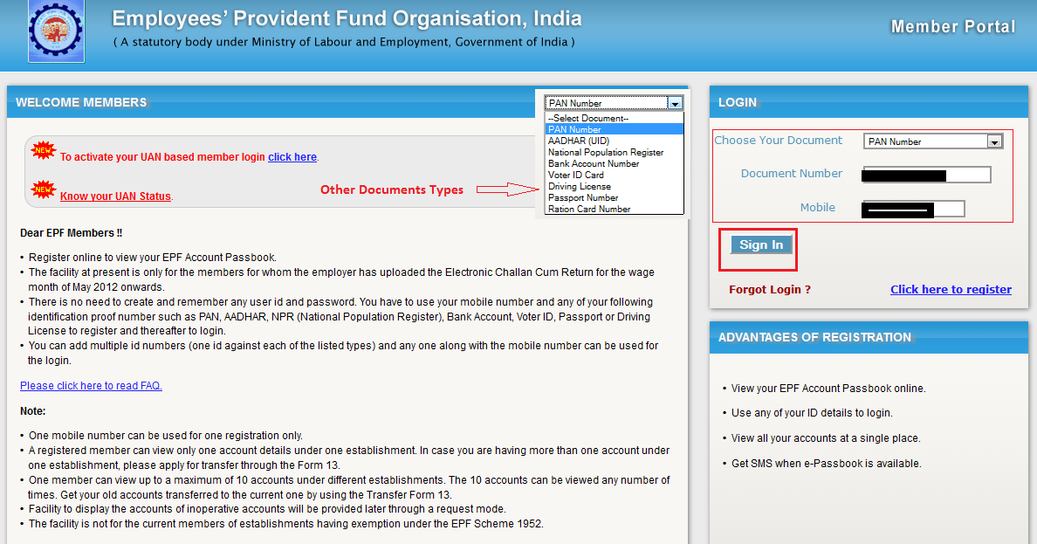Click the Please click here to read FAQ link
The width and height of the screenshot is (1037, 544).
coord(91,385)
